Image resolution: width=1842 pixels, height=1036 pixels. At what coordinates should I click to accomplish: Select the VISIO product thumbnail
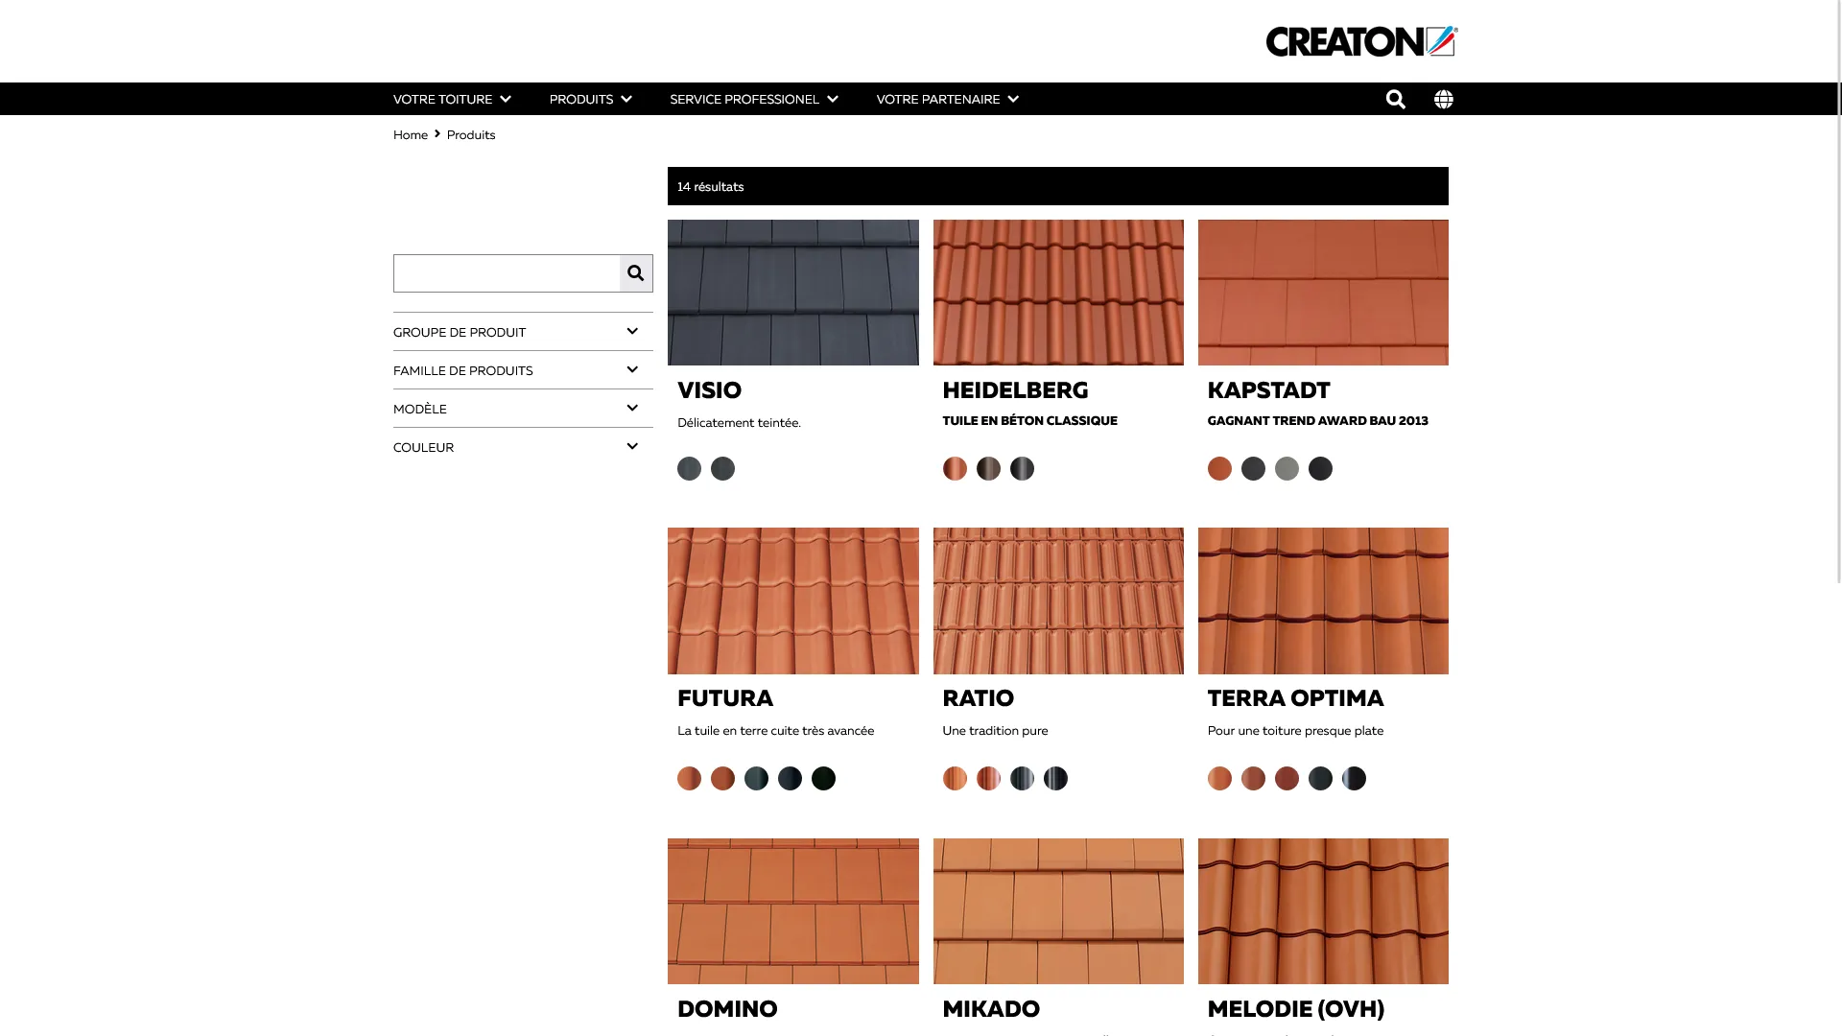792,292
